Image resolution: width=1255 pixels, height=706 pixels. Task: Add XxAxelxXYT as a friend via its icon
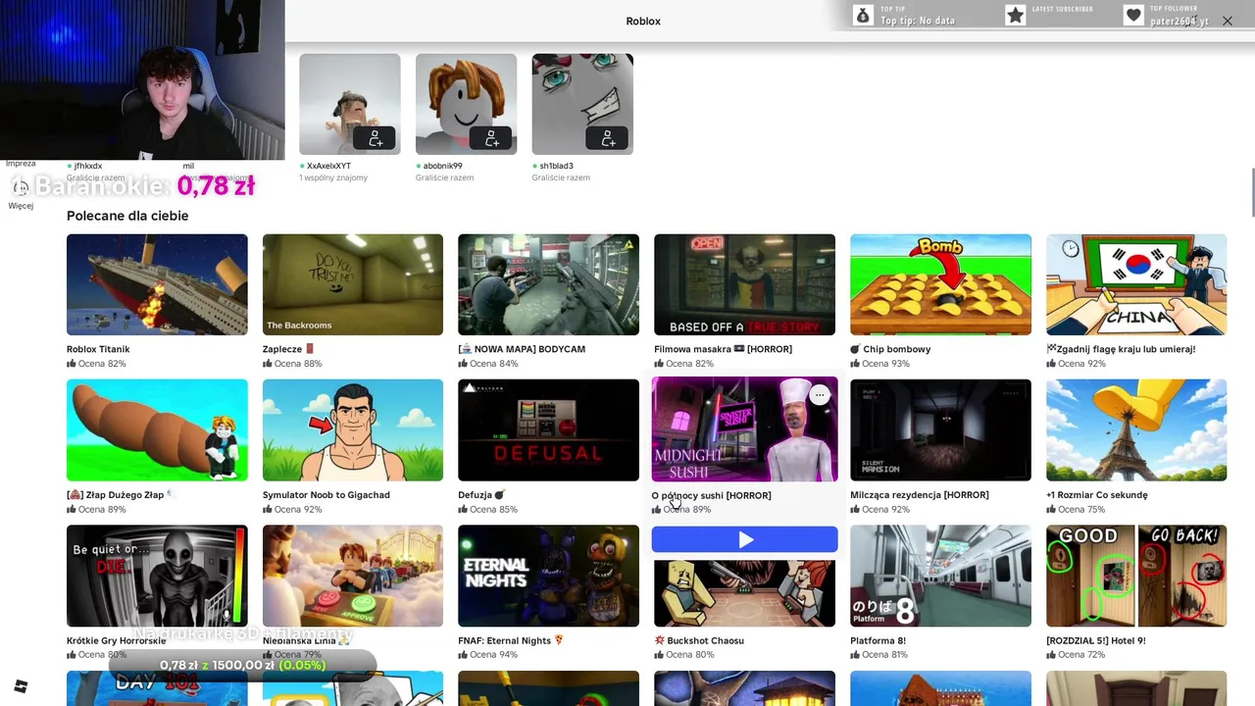376,138
